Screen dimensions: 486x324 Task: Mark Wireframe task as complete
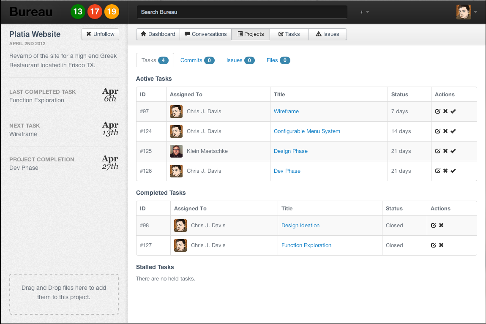(453, 111)
